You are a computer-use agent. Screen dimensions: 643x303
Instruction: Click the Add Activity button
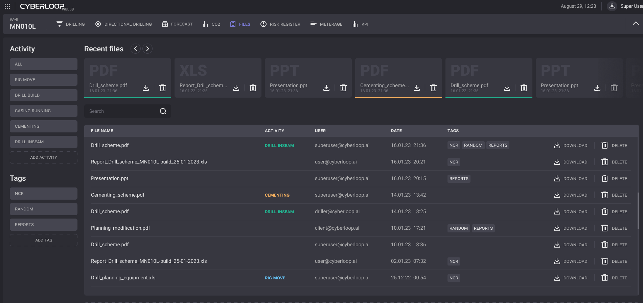click(44, 157)
